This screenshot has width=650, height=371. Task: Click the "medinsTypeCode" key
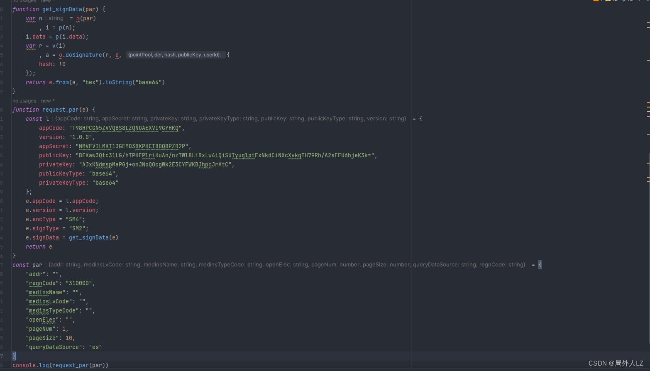pyautogui.click(x=52, y=310)
